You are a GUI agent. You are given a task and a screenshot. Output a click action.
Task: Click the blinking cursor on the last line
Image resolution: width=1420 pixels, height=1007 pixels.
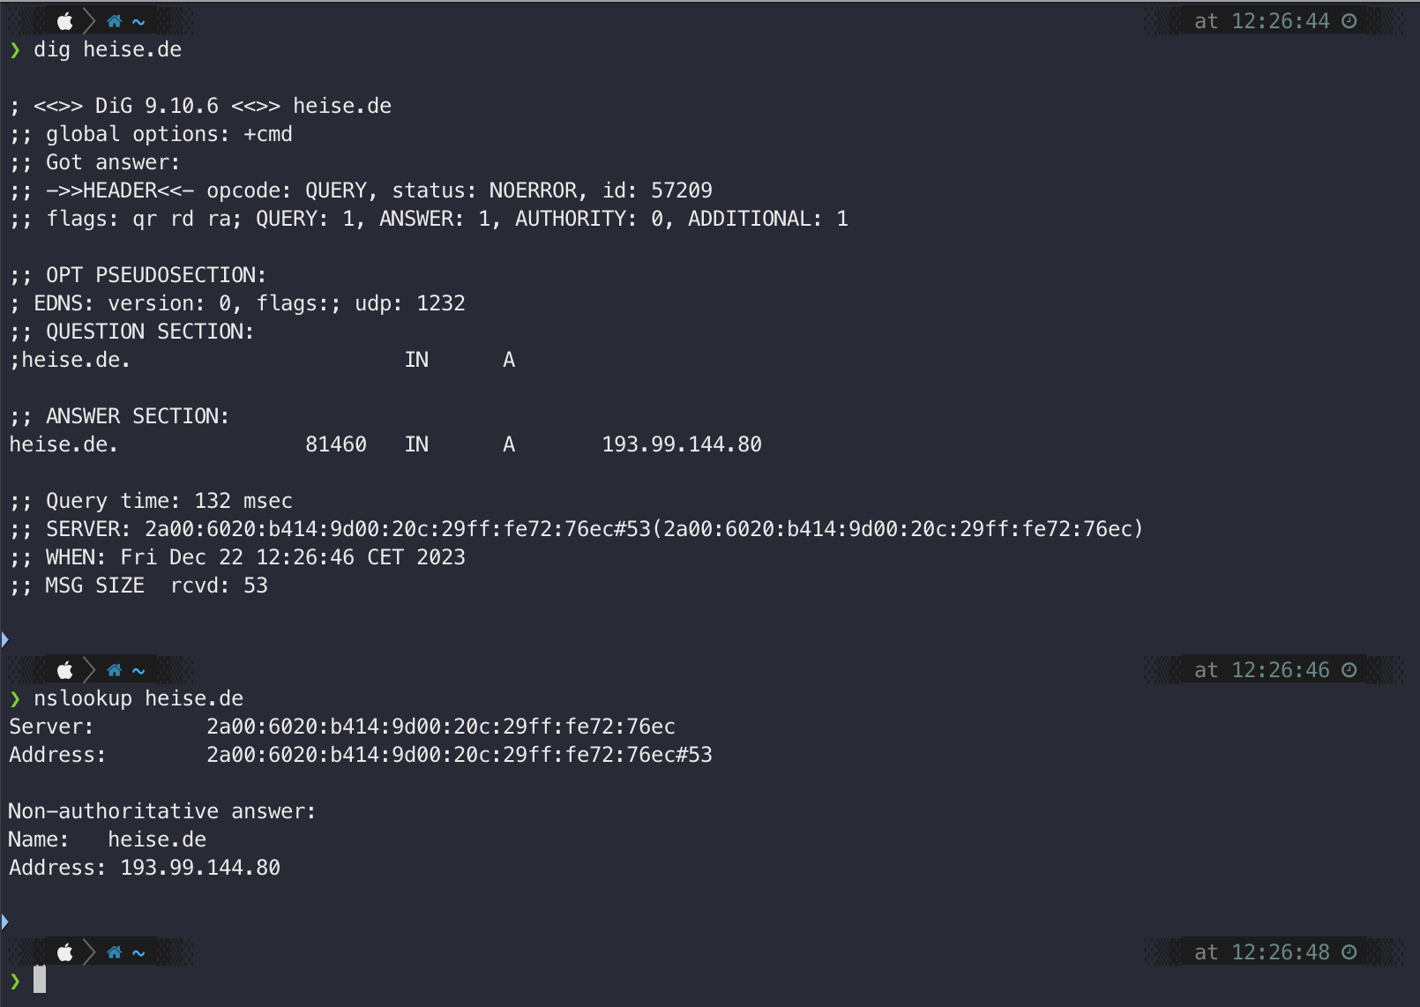[40, 980]
